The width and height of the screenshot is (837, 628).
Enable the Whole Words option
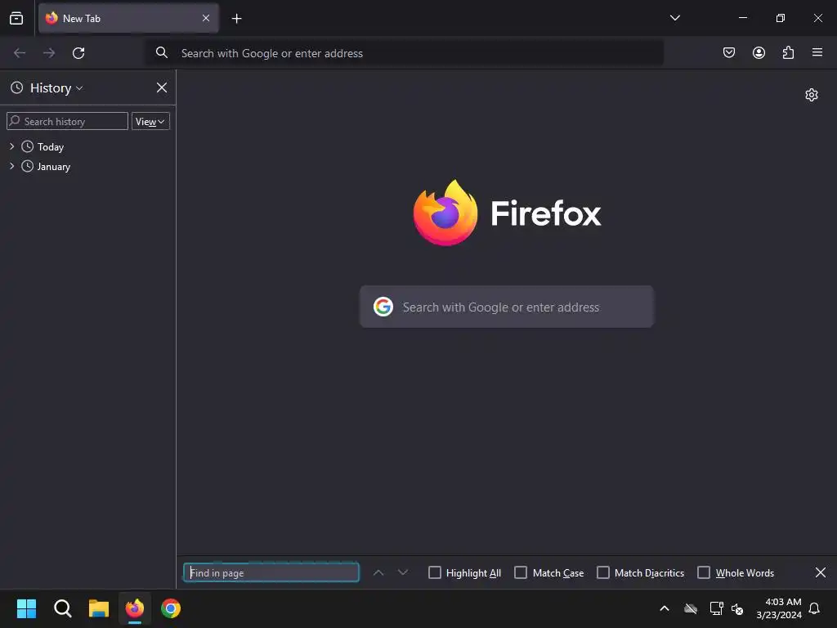(704, 572)
